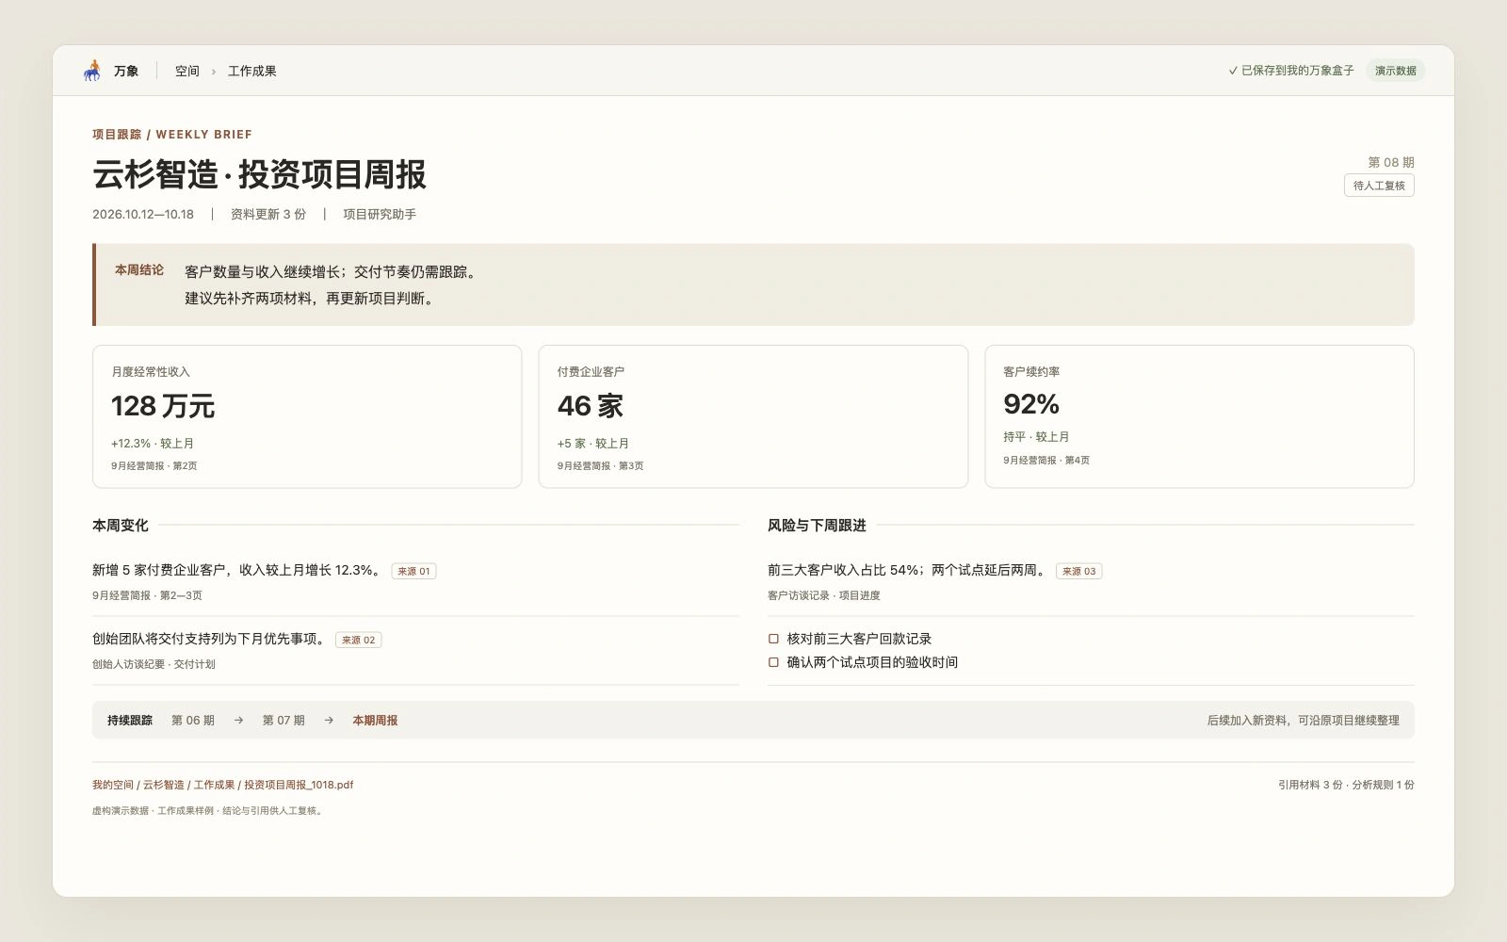Click the breadcrumb chevron after 空间
This screenshot has height=942, width=1507.
[x=214, y=72]
